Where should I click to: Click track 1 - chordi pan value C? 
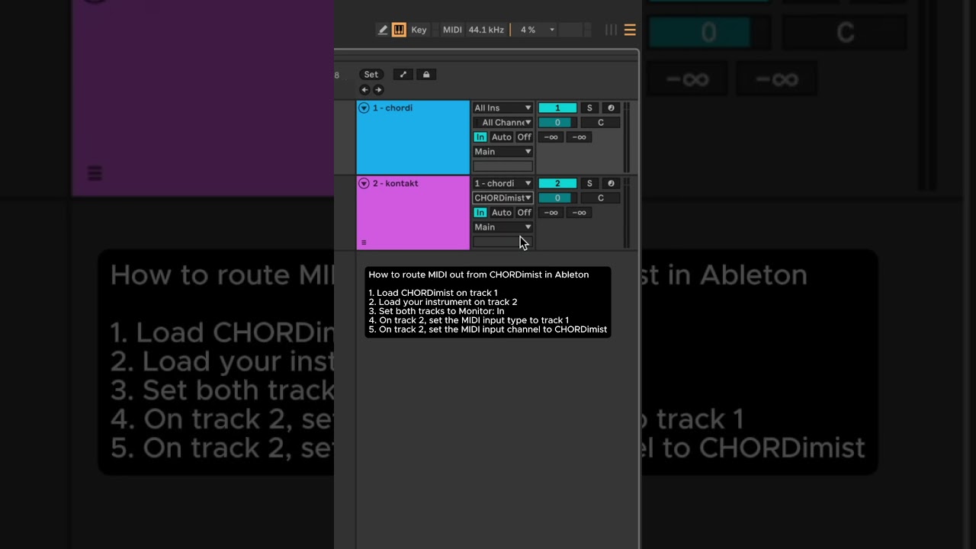(x=601, y=123)
